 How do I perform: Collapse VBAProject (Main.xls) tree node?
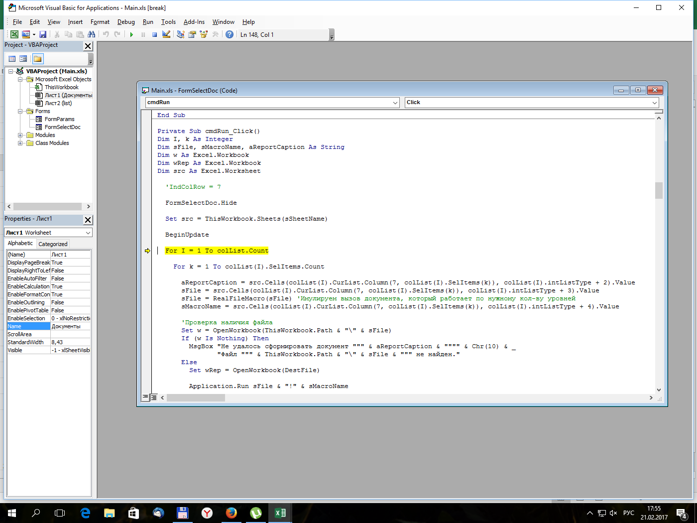coord(10,71)
